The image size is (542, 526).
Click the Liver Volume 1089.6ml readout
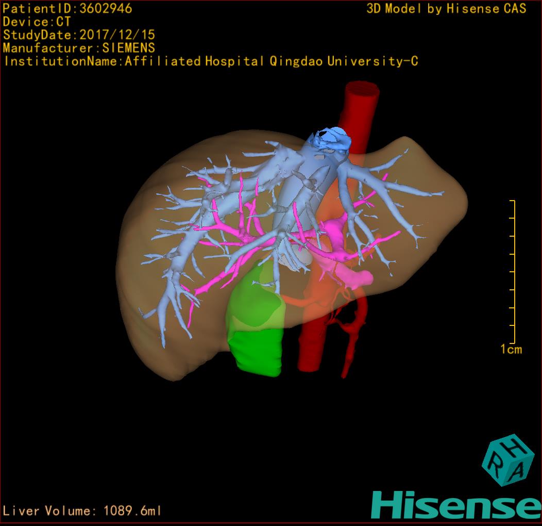(82, 511)
